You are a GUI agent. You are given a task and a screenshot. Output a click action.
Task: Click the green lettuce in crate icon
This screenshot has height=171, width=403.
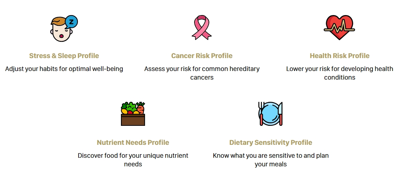[x=129, y=106]
